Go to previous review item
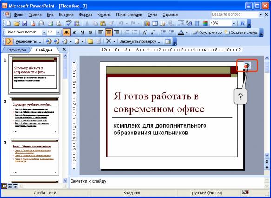 pyautogui.click(x=49, y=41)
